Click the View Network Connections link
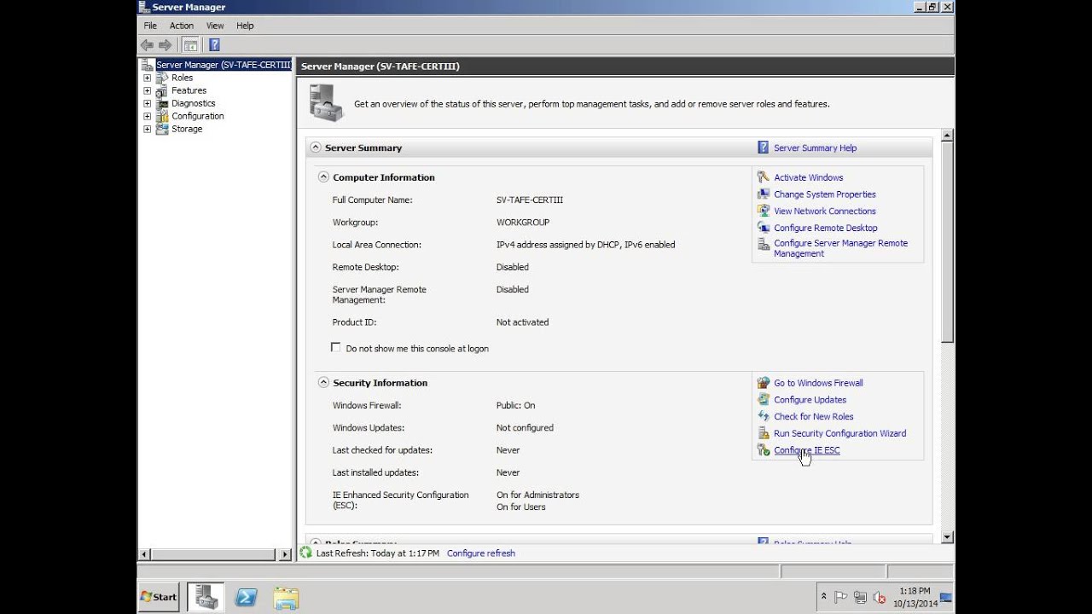The width and height of the screenshot is (1092, 614). click(824, 211)
